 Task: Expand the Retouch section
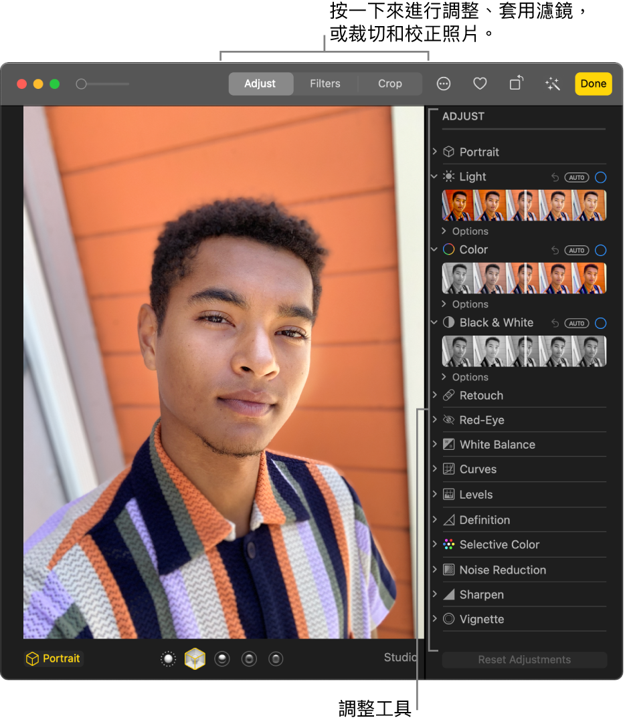coord(434,395)
